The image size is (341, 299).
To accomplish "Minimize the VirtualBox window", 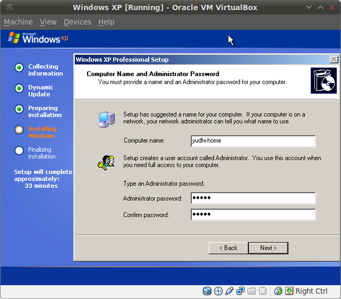I will coord(309,7).
